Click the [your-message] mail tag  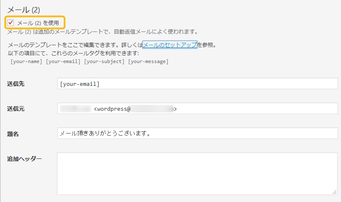tap(148, 61)
